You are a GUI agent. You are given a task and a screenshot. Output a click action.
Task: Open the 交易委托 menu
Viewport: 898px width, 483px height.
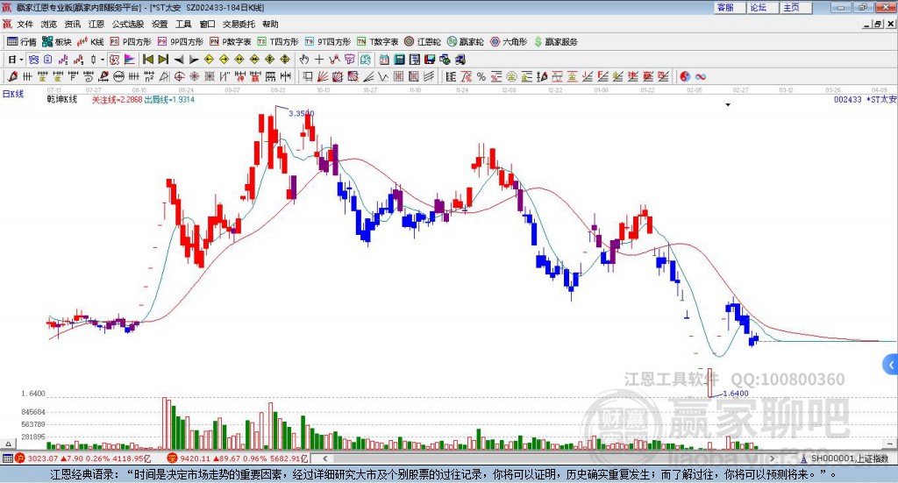pos(239,24)
